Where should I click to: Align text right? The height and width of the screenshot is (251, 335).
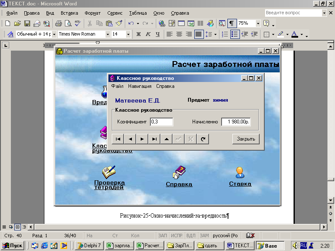tap(189, 34)
